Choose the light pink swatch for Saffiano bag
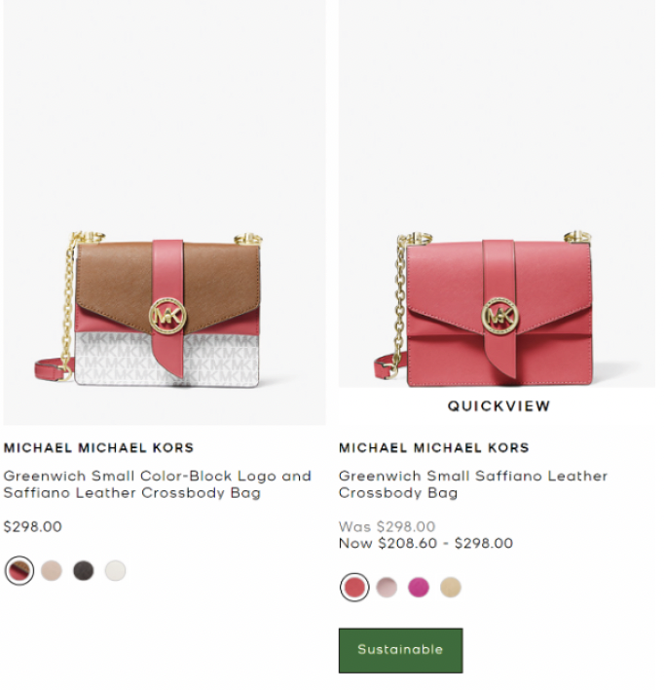The height and width of the screenshot is (690, 664). (387, 588)
